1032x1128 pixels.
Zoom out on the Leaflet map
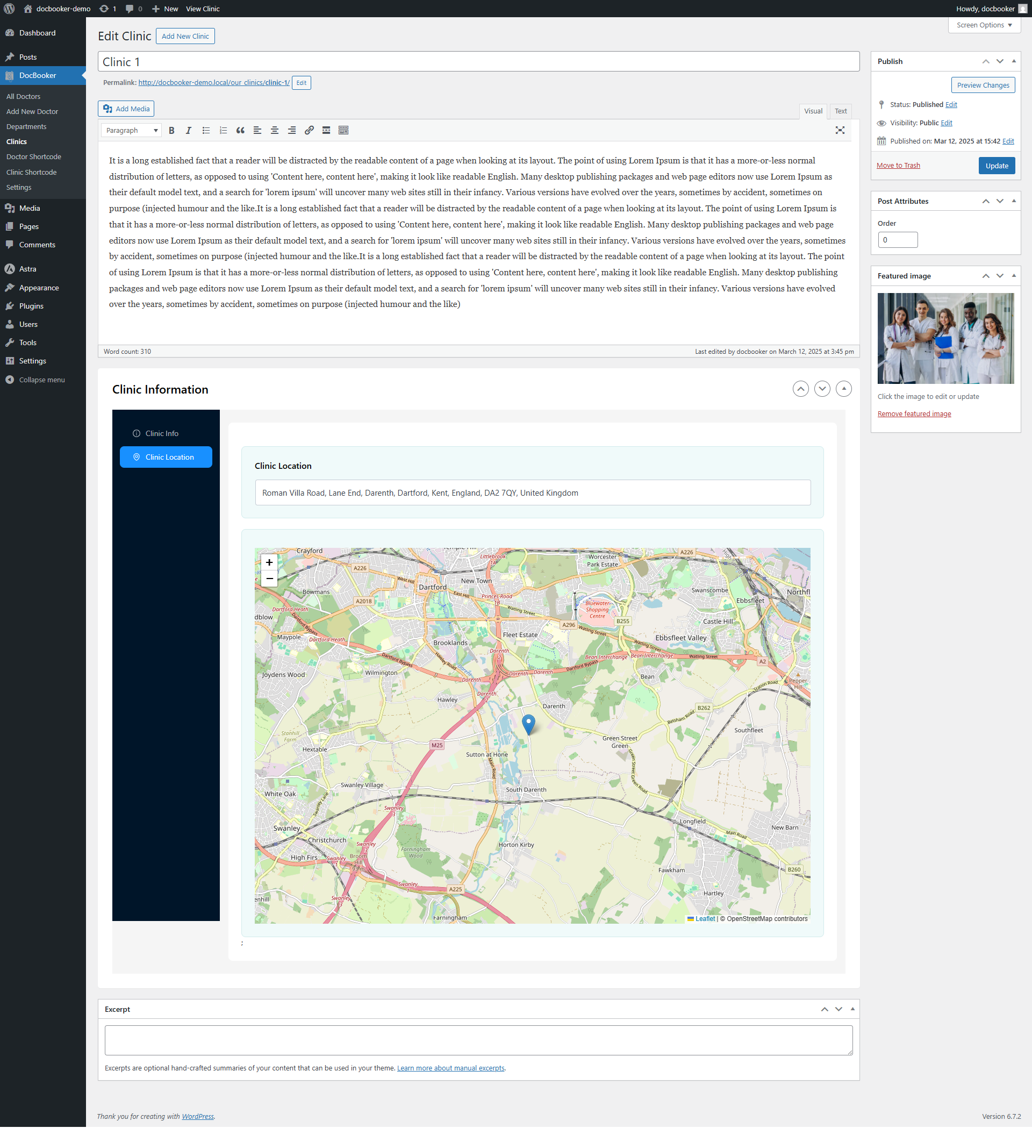[269, 579]
